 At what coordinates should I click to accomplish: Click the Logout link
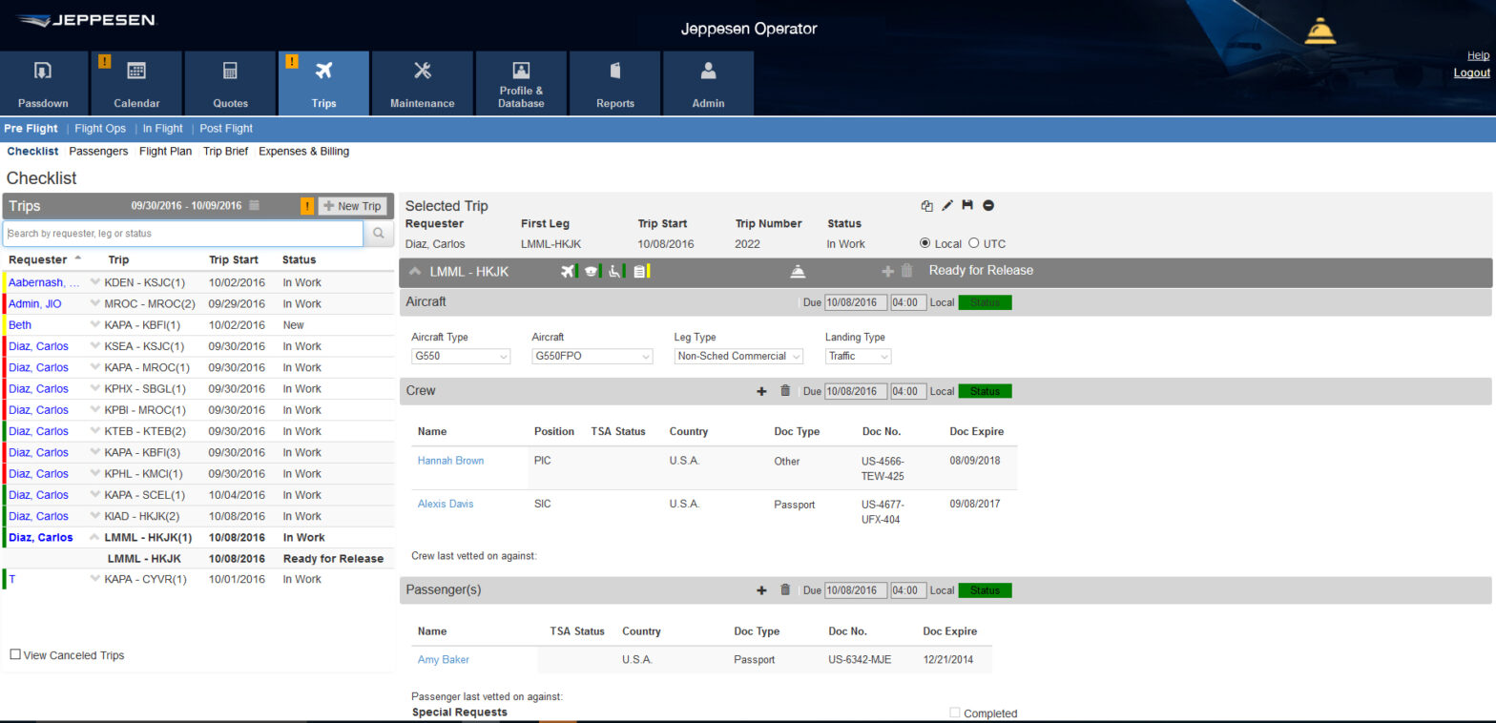click(1471, 72)
